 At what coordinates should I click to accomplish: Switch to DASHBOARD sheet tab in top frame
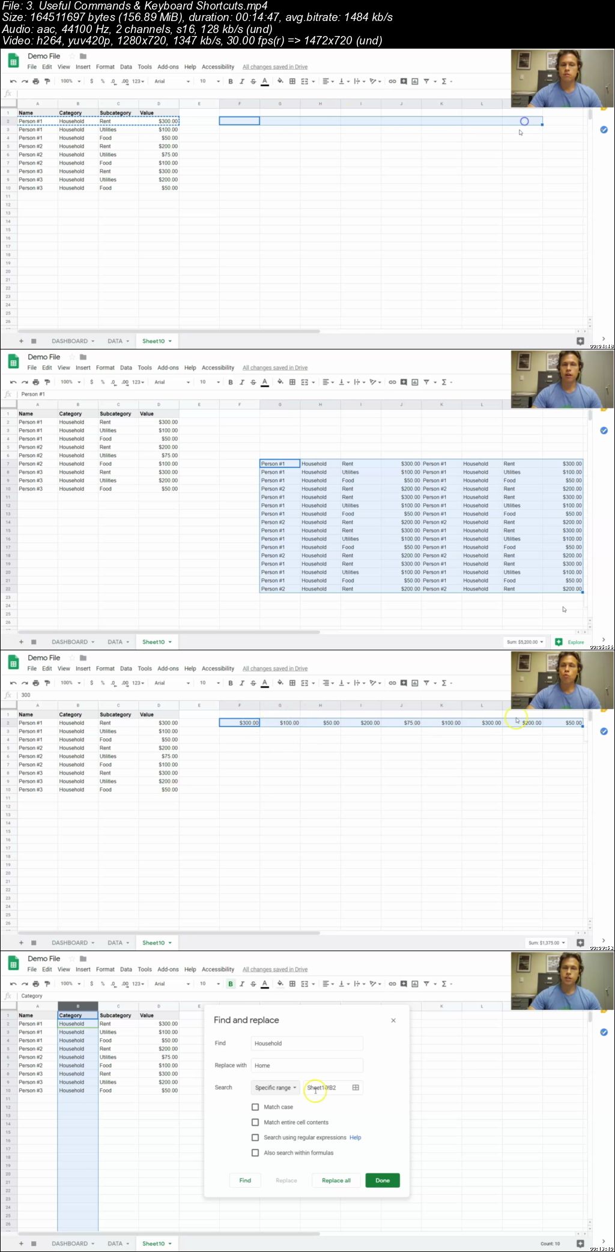(73, 341)
